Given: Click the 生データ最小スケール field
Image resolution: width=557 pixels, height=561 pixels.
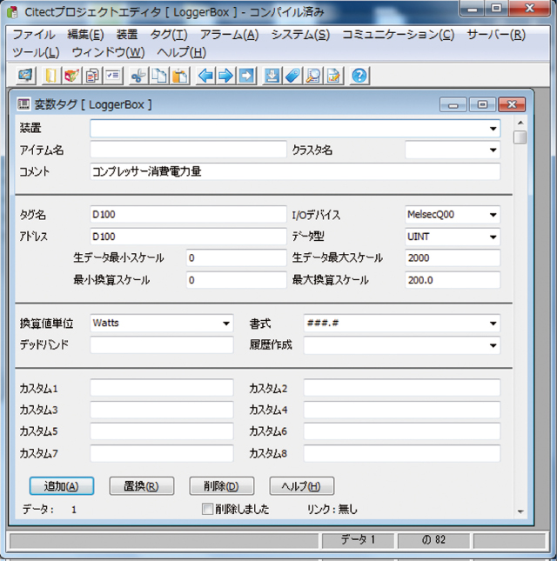Looking at the screenshot, I should click(x=236, y=258).
